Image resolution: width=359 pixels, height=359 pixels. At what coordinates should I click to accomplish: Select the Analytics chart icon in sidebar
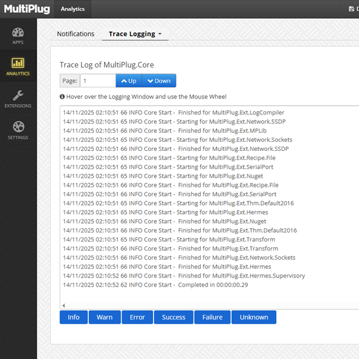point(18,63)
